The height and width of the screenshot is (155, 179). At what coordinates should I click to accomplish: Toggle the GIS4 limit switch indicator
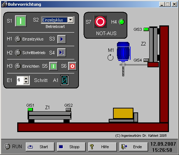tap(146, 60)
